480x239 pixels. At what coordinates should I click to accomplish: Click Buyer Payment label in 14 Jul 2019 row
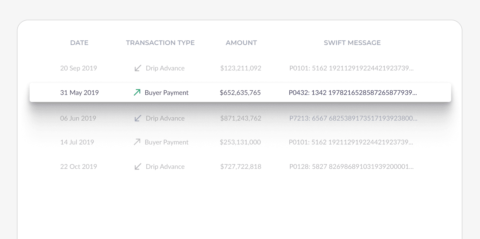166,142
